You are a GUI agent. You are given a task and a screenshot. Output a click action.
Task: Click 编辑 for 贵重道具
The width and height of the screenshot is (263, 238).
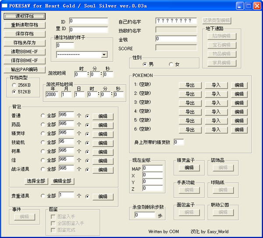point(103,197)
